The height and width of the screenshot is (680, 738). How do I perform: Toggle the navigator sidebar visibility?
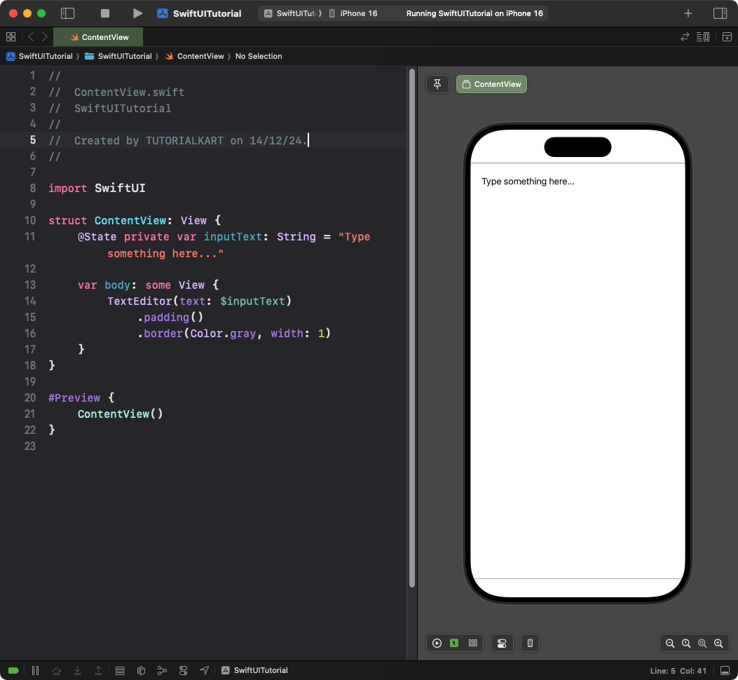(x=67, y=13)
